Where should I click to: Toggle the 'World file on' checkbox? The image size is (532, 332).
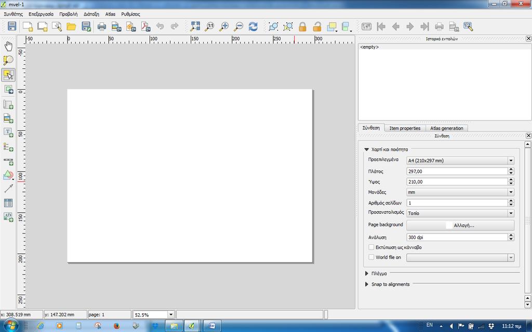[371, 257]
